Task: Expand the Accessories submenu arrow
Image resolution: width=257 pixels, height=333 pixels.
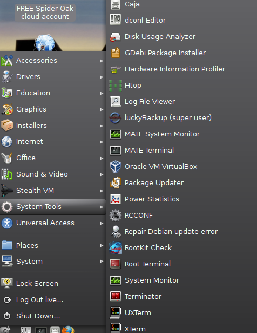Action: 102,61
